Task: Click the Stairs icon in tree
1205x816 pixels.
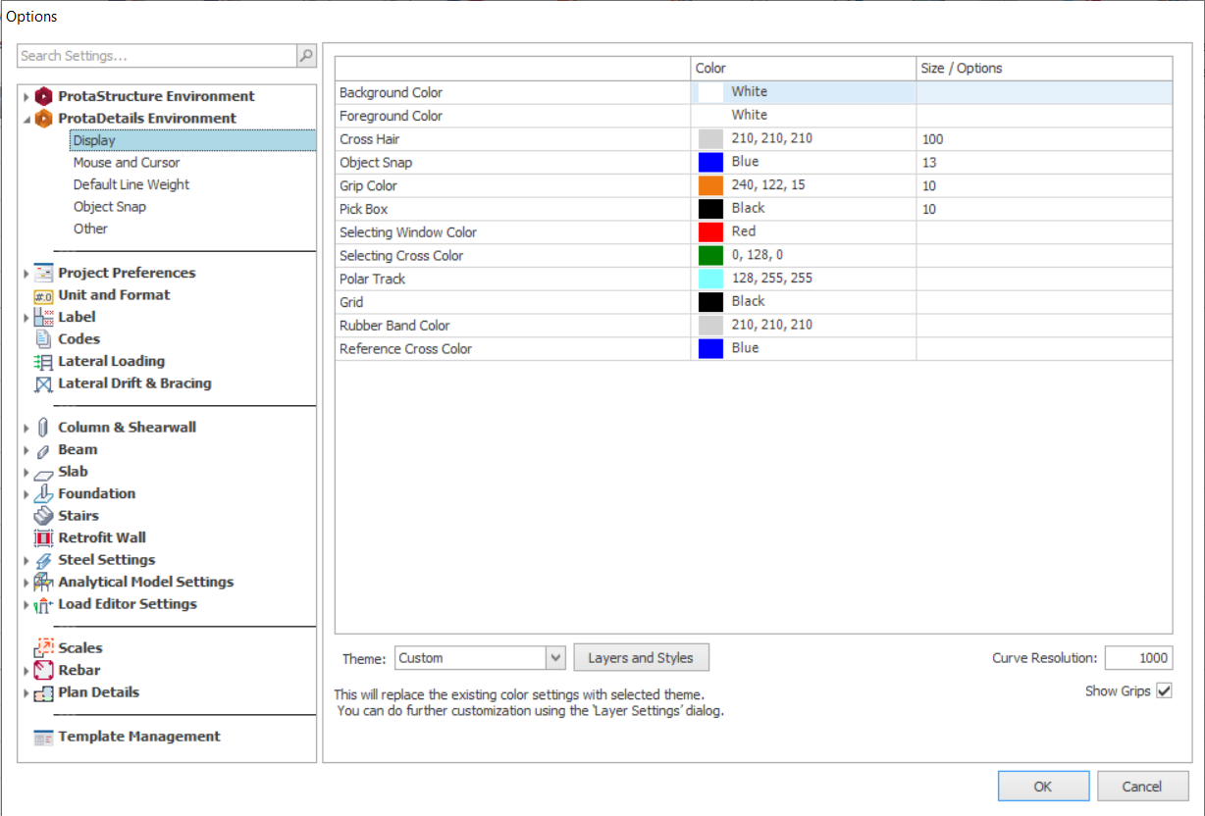Action: [43, 516]
